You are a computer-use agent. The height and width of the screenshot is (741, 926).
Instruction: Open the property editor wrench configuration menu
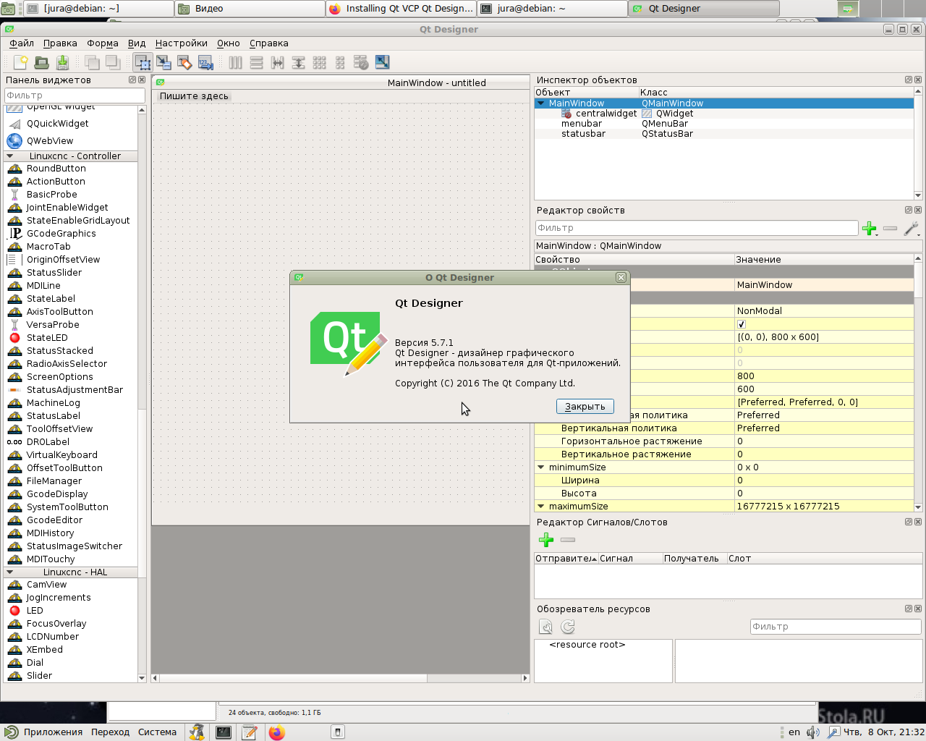coord(912,229)
